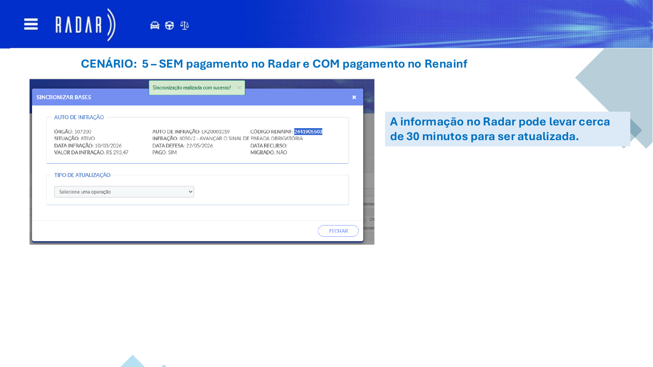Screen dimensions: 653x367
Task: Click the VALOR DA INFRAÇÃO amount
Action: (117, 153)
